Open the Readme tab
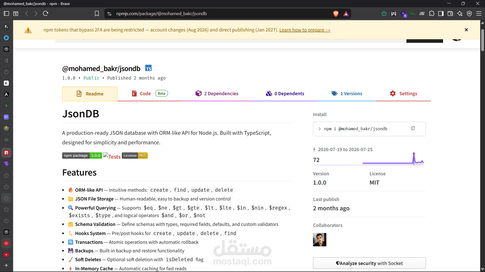This screenshot has width=485, height=272. [90, 94]
